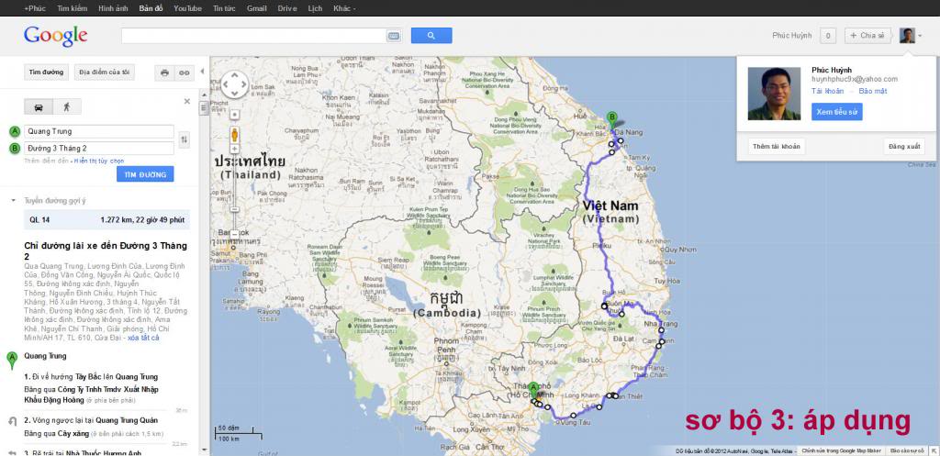940x456 pixels.
Task: Click the on-screen keyboard icon in the search box
Action: (393, 36)
